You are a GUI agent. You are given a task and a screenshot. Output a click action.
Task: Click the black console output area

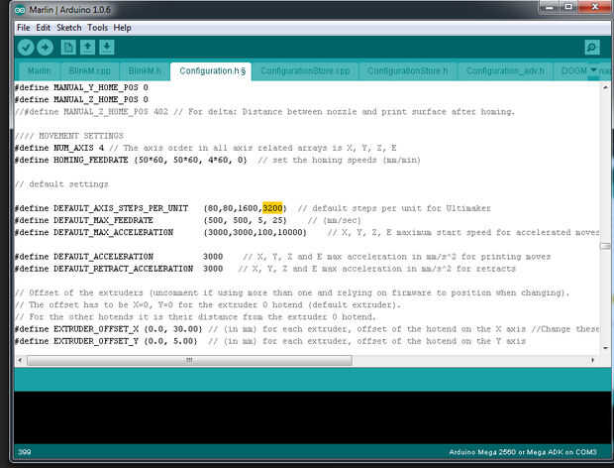[x=312, y=417]
